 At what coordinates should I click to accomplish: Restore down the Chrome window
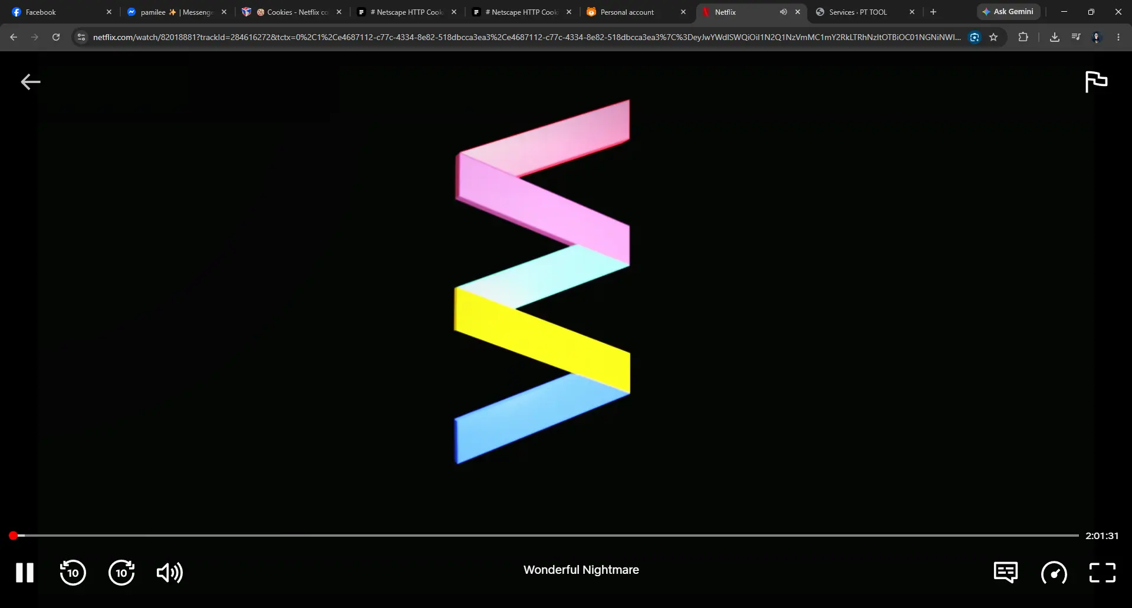click(x=1091, y=12)
